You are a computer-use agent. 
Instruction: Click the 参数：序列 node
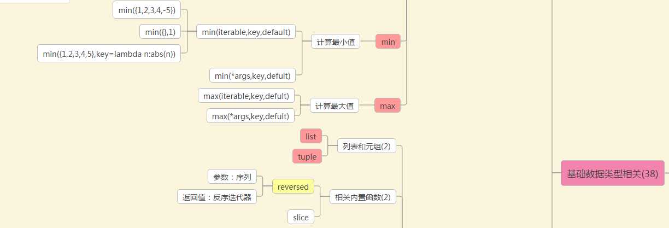(x=232, y=177)
